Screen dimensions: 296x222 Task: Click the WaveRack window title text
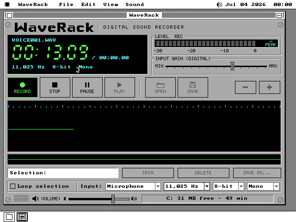(x=144, y=15)
